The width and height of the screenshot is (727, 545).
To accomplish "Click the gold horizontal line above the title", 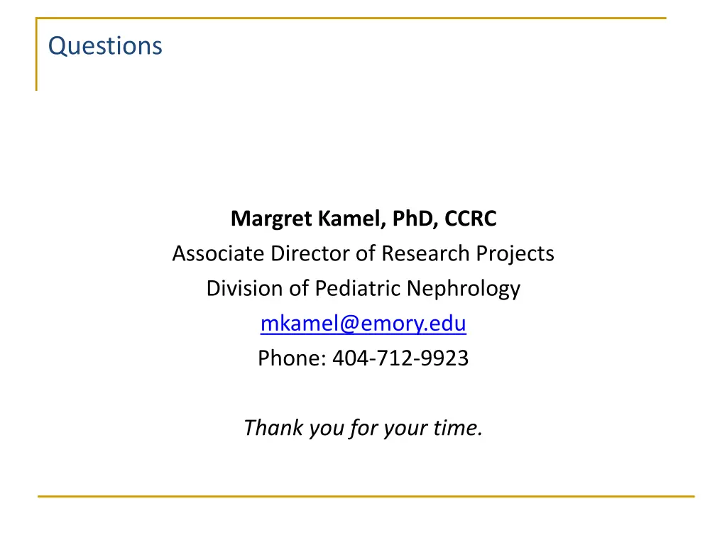I will [x=351, y=18].
